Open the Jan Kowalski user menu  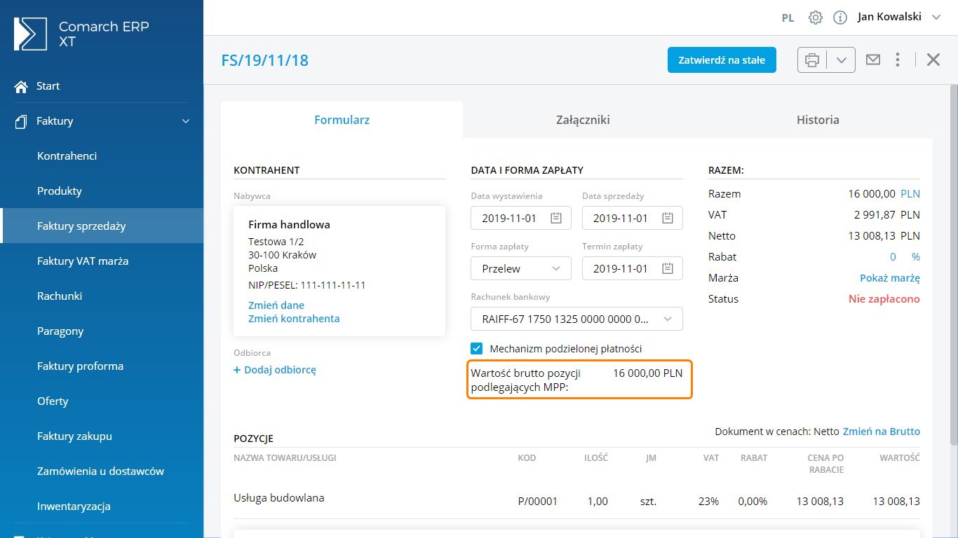click(x=898, y=17)
